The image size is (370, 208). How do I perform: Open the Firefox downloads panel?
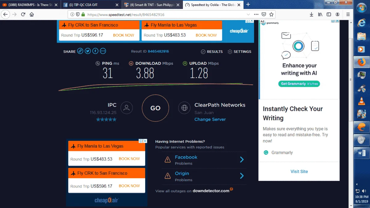[312, 14]
